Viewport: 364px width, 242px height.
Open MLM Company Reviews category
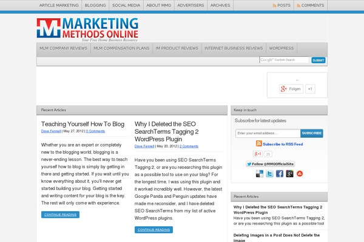pos(63,48)
